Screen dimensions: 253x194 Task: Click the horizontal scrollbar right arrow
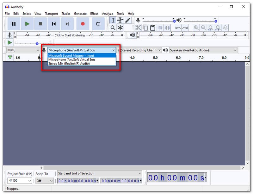[243, 168]
